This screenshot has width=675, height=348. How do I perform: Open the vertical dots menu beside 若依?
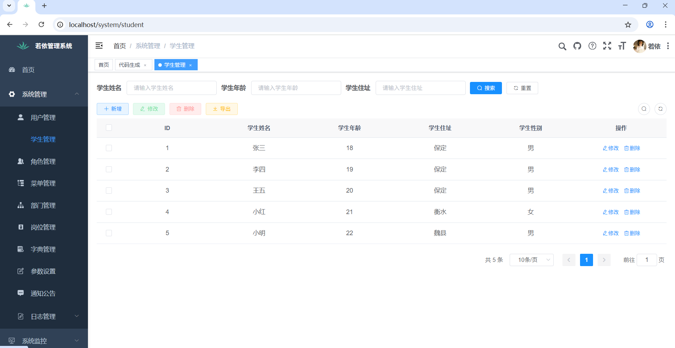coord(668,46)
